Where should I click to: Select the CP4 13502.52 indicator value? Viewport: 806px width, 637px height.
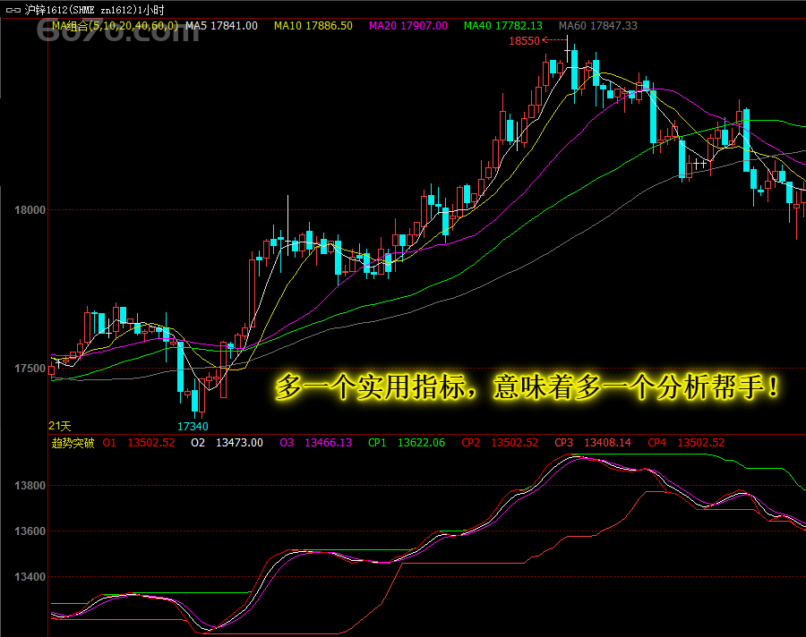coord(686,443)
